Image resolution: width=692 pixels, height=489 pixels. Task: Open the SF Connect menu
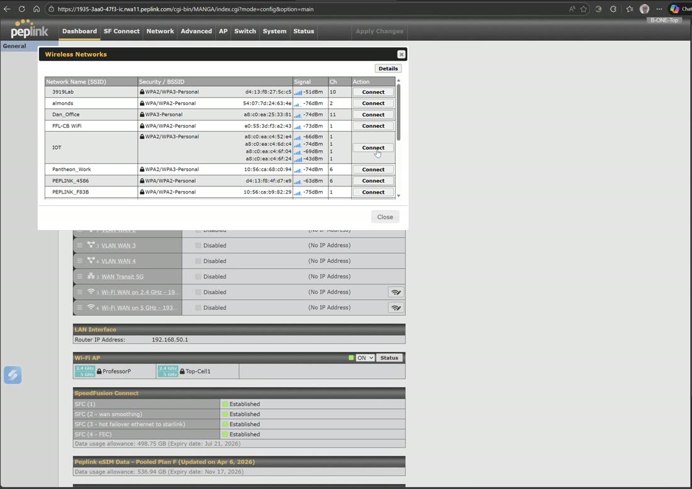coord(121,31)
